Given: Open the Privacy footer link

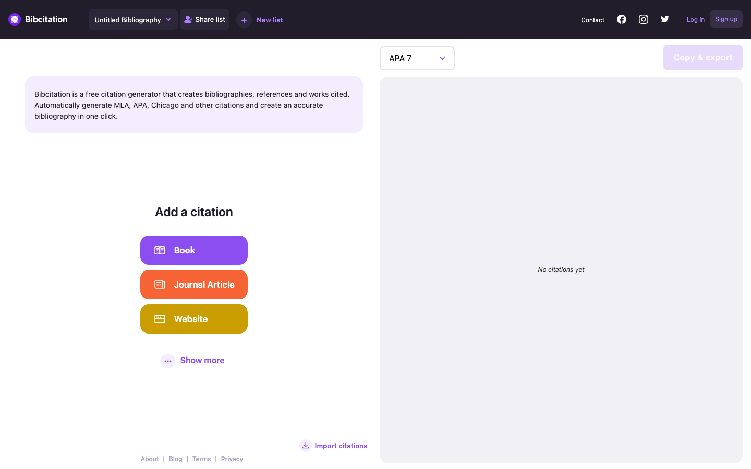Looking at the screenshot, I should 232,459.
